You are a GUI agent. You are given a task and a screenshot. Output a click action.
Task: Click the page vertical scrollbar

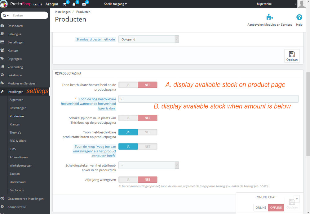click(x=308, y=114)
